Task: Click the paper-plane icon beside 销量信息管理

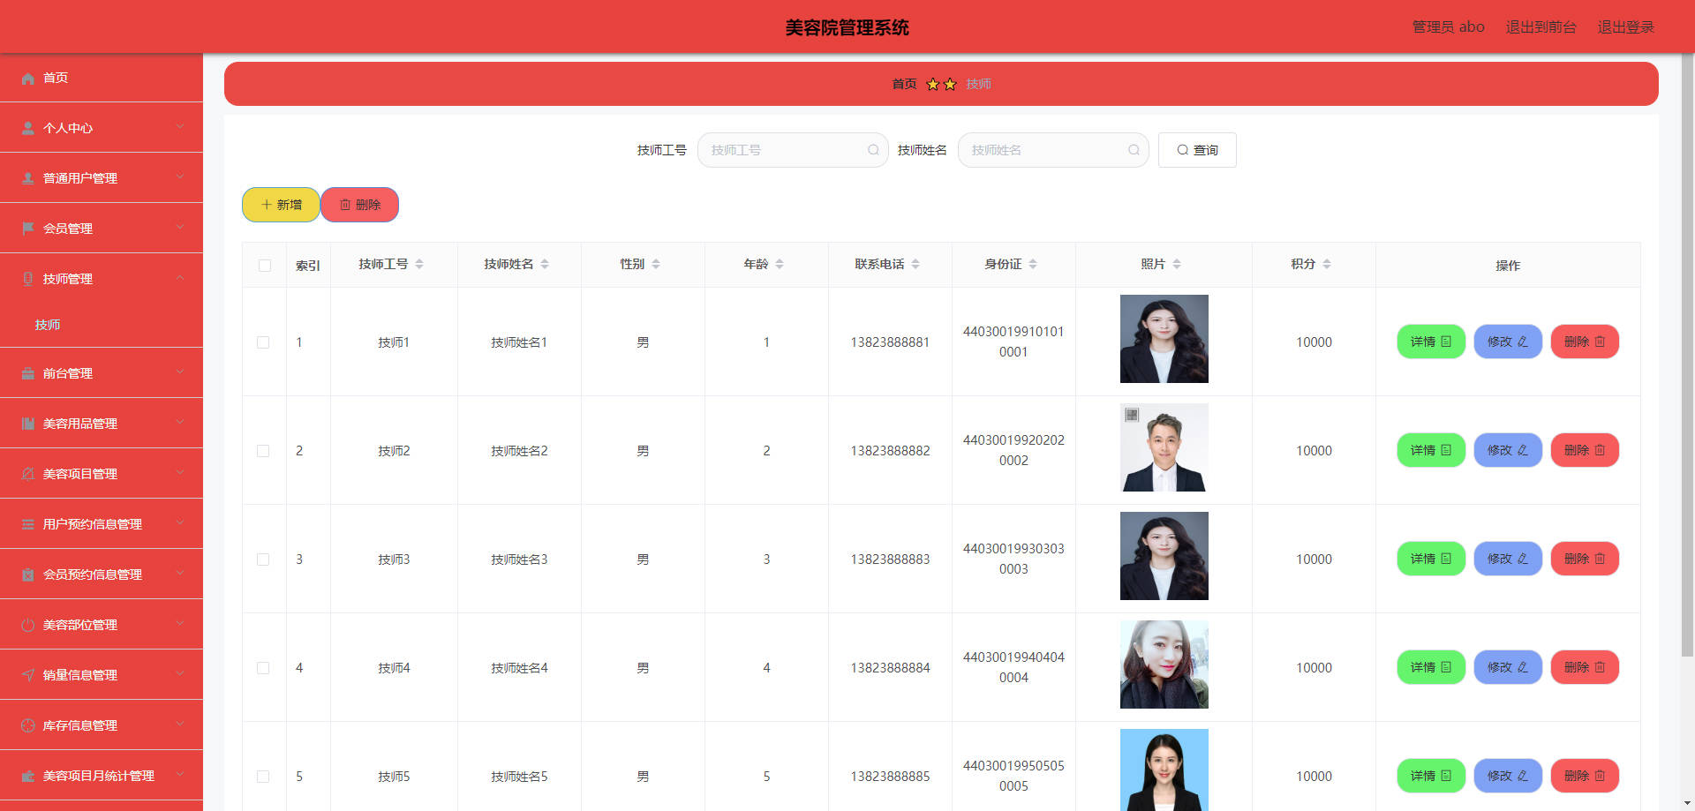Action: [28, 676]
